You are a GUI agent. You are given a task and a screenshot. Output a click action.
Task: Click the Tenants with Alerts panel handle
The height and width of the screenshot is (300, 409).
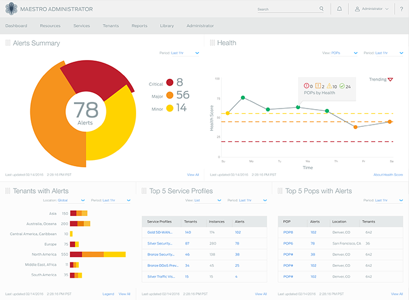8,191
